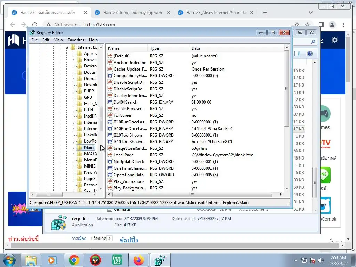Select the (Default) string value icon

tap(110, 56)
